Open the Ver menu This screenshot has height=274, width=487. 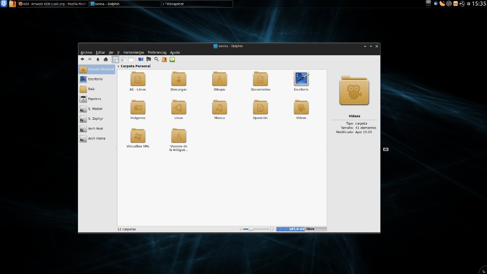tap(111, 52)
